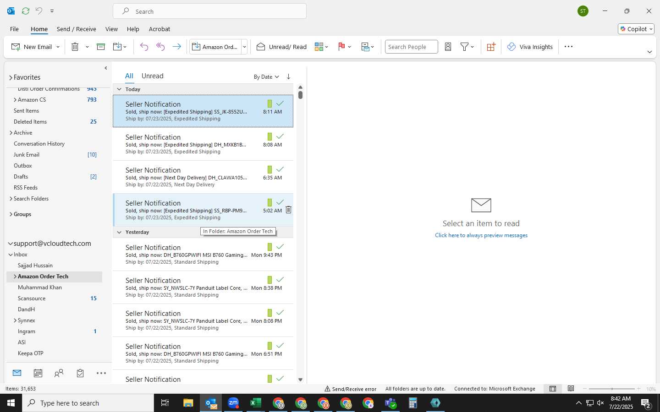660x412 pixels.
Task: Switch to Normal view in status bar
Action: (553, 389)
